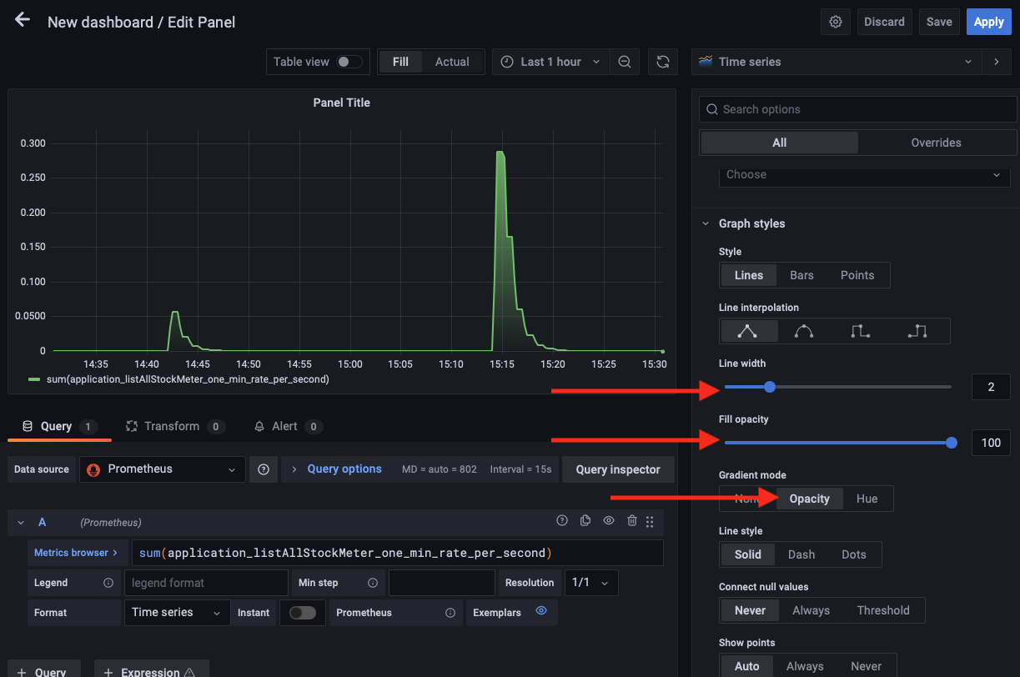Image resolution: width=1020 pixels, height=677 pixels.
Task: Click the Legend info icon
Action: coord(108,583)
